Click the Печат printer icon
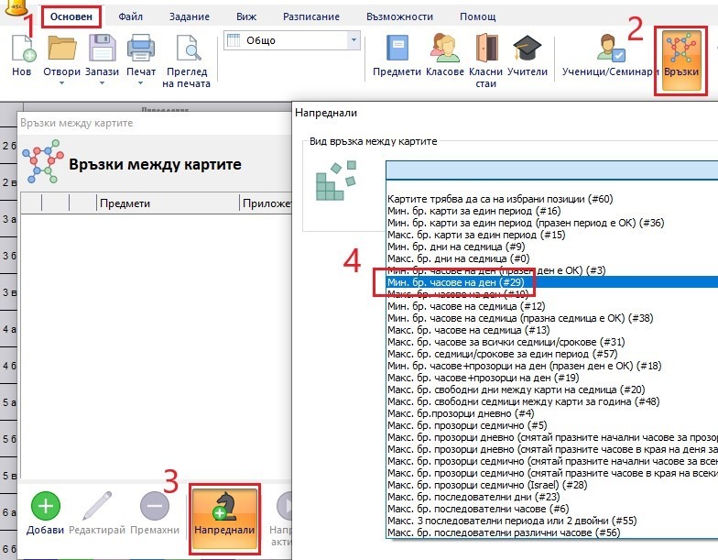Image resolution: width=718 pixels, height=560 pixels. pyautogui.click(x=141, y=48)
